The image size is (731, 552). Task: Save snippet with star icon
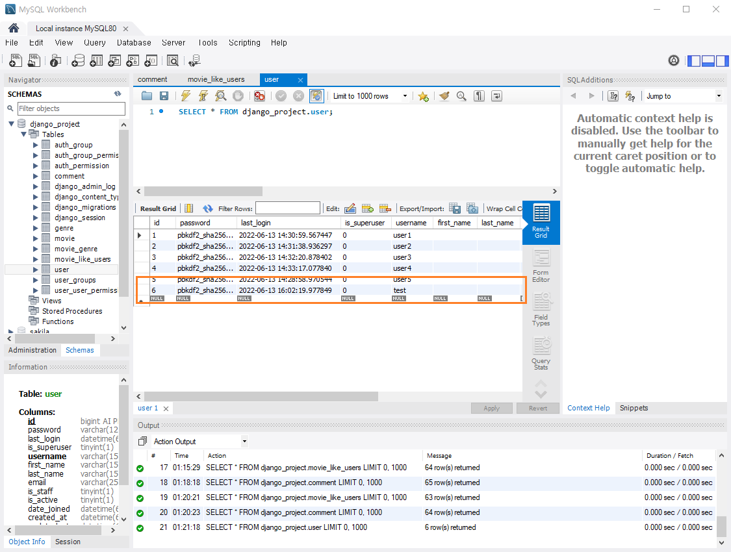[x=423, y=96]
